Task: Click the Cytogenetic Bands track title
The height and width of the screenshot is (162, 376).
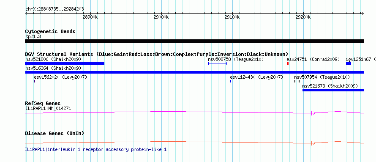Action: (x=50, y=31)
